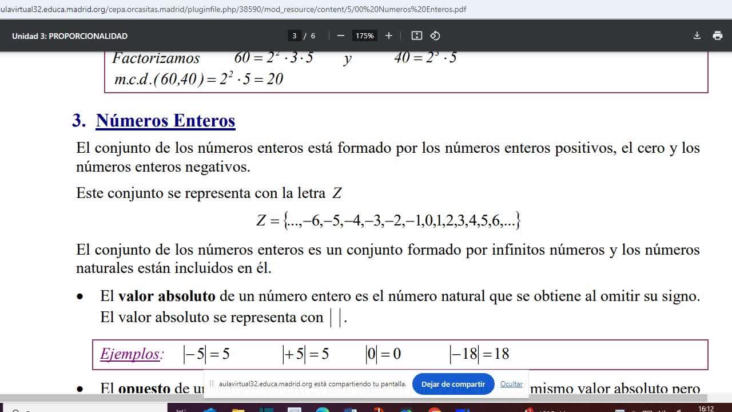The image size is (732, 412).
Task: Click the example |−18| = 18
Action: point(479,354)
